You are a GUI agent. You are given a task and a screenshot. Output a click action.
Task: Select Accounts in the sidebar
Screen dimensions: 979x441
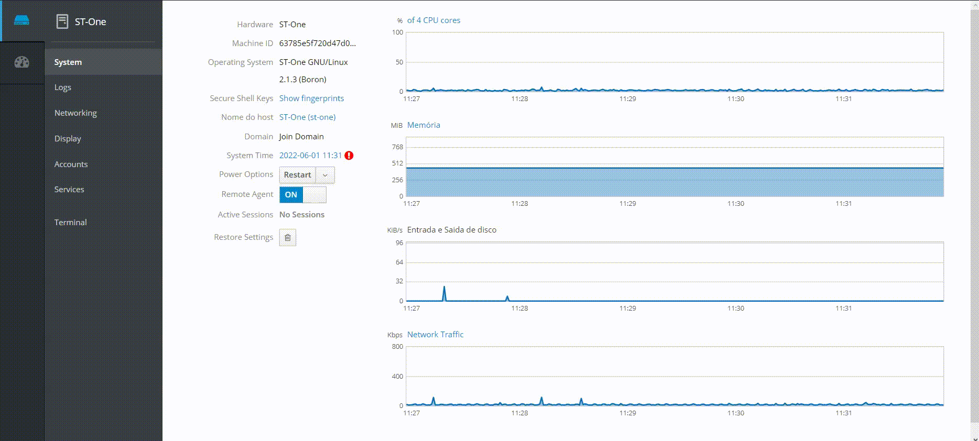[x=71, y=164]
